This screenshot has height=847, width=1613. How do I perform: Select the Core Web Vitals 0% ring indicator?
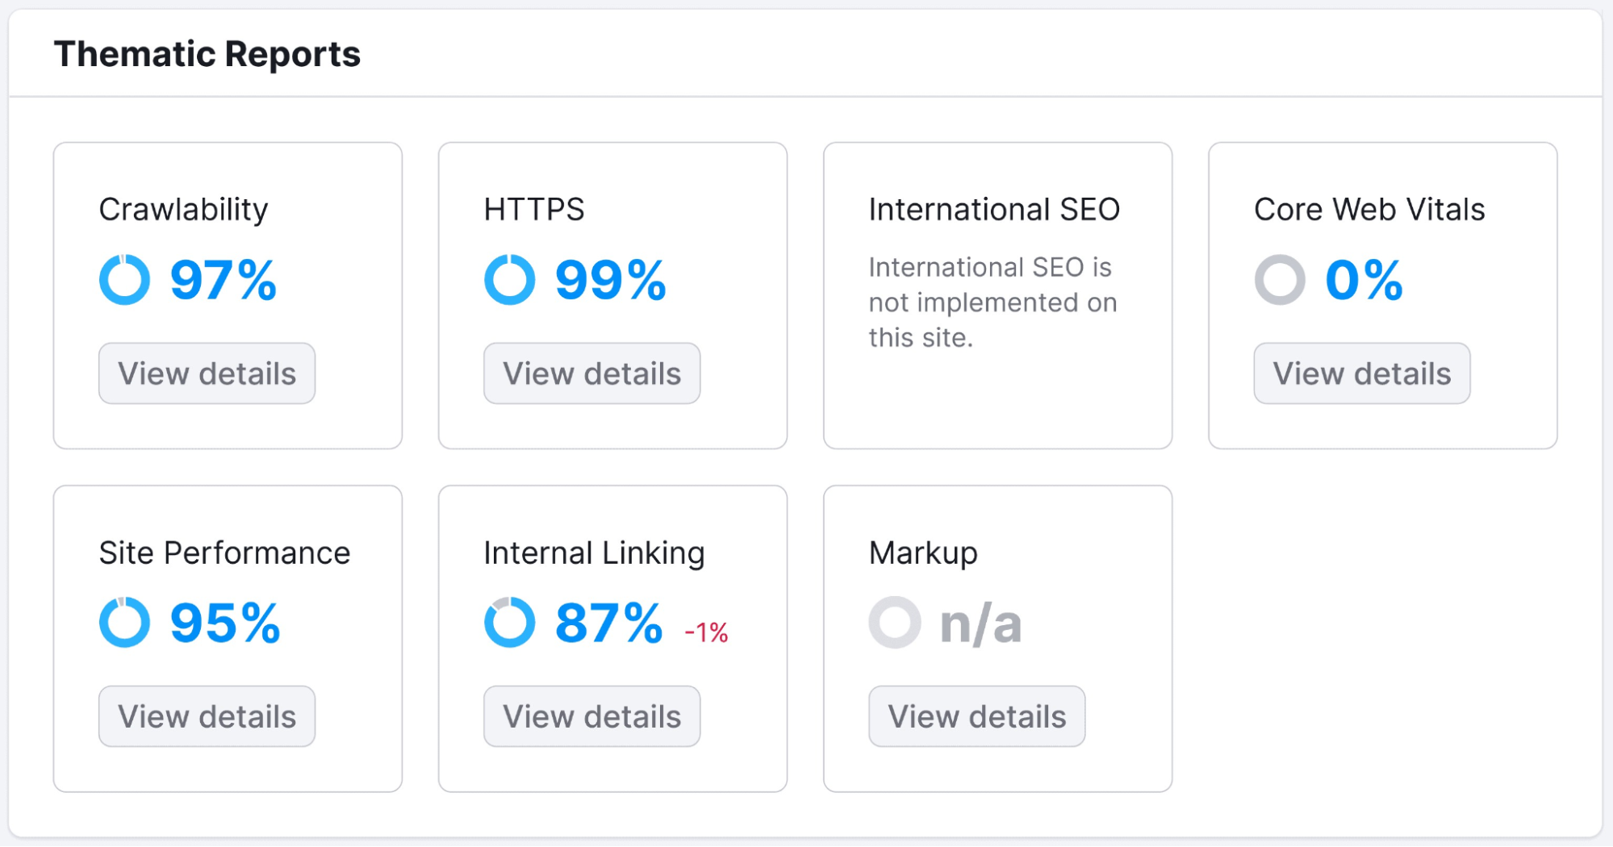pos(1281,280)
